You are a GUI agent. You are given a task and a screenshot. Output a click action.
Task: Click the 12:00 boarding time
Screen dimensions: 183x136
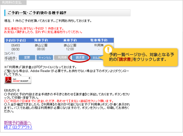(x=70, y=49)
